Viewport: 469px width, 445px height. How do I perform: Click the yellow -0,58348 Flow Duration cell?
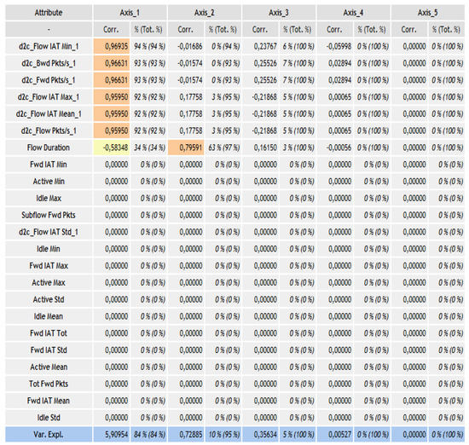coord(112,147)
